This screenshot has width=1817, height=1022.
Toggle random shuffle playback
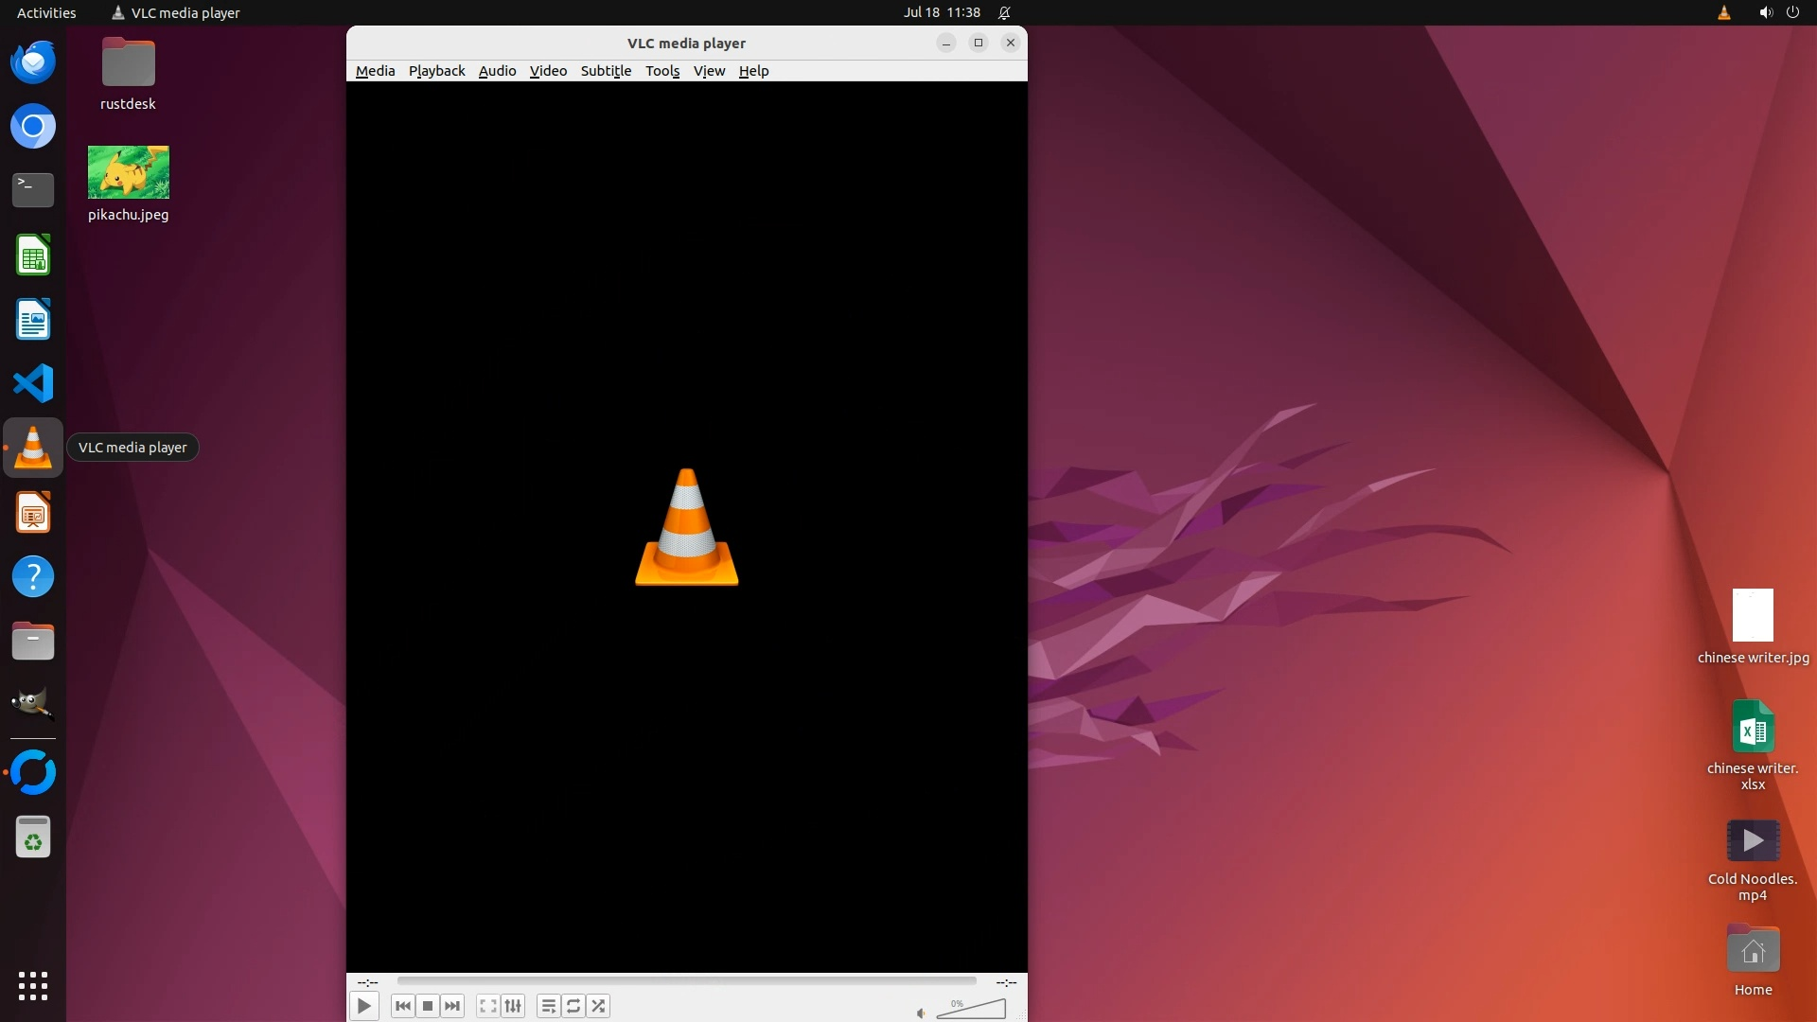[x=598, y=1006]
